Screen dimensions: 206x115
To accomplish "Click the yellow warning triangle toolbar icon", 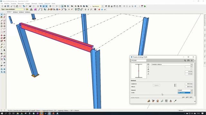I will pyautogui.click(x=31, y=9).
